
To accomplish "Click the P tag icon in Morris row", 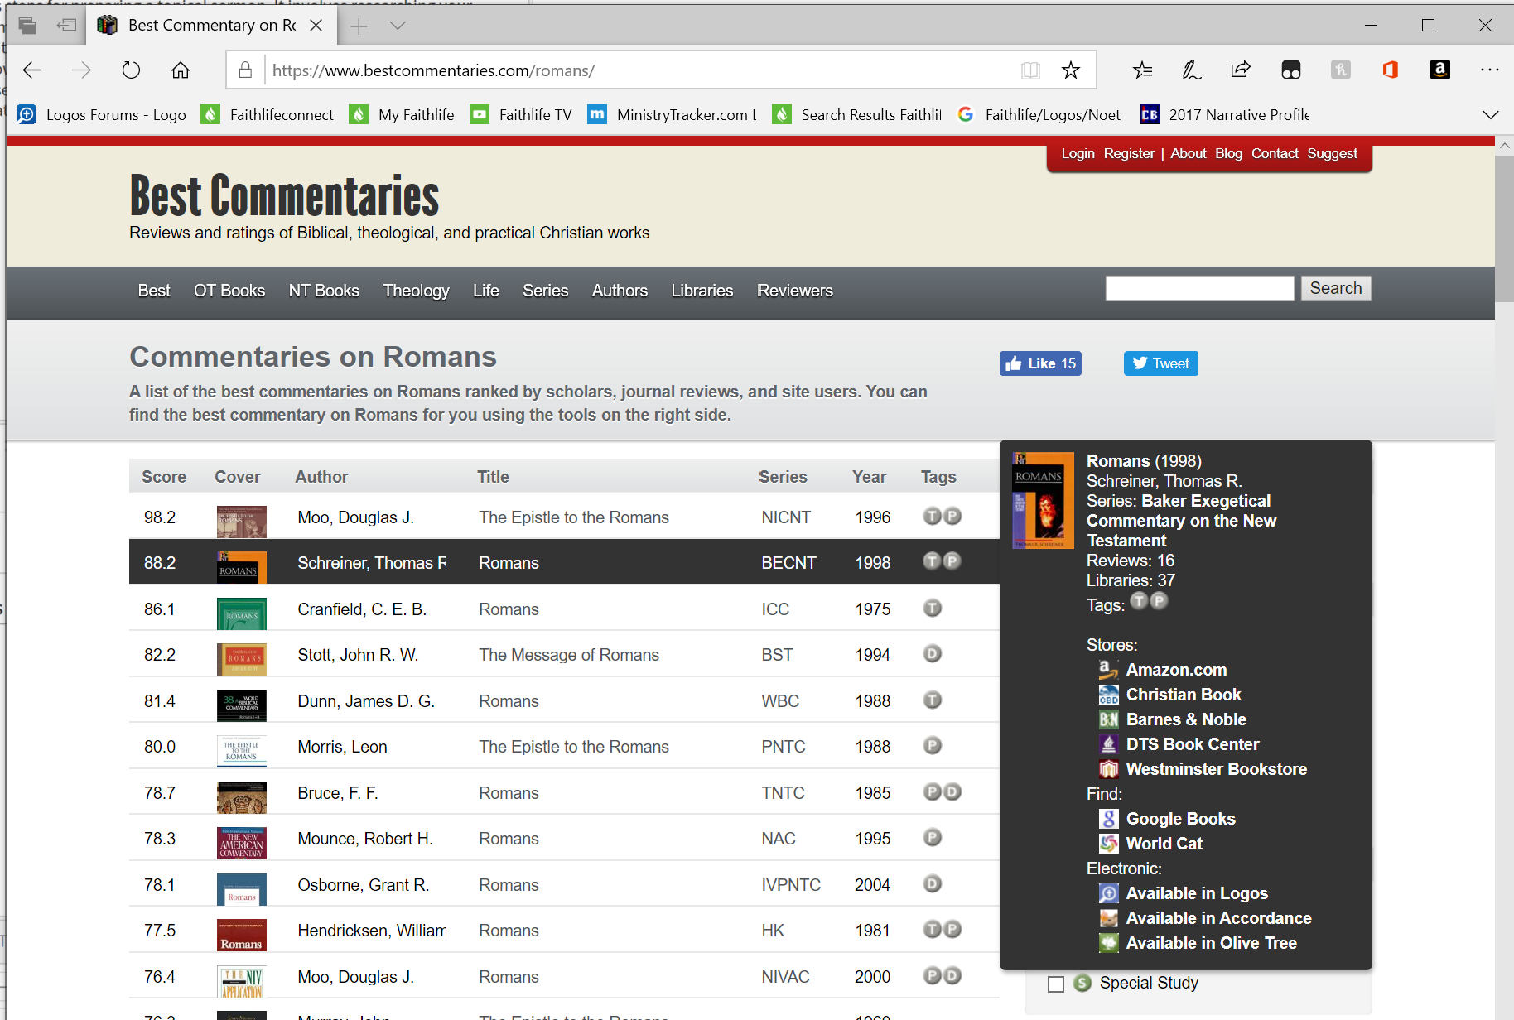I will tap(933, 746).
